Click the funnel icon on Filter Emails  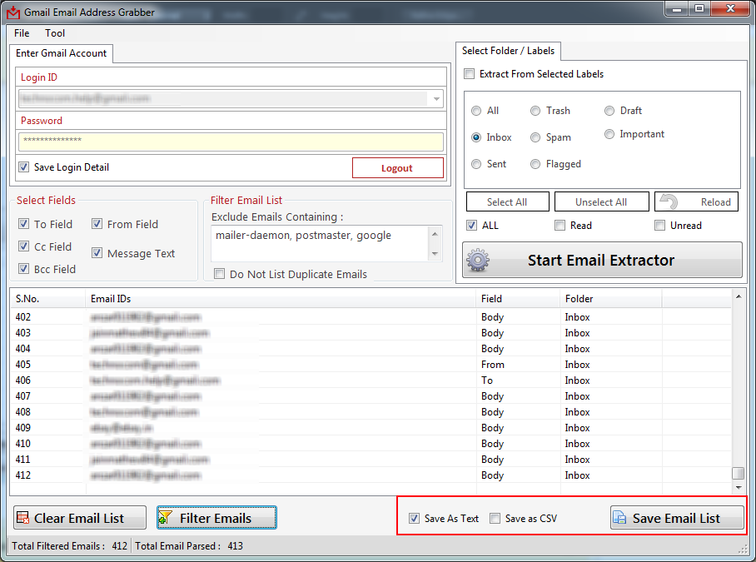click(166, 518)
